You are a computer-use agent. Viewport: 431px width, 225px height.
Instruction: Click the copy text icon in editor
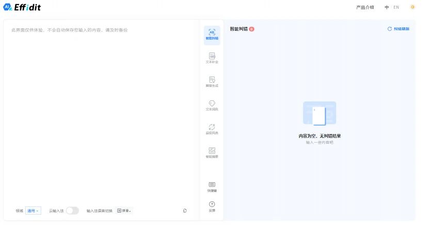pyautogui.click(x=185, y=211)
